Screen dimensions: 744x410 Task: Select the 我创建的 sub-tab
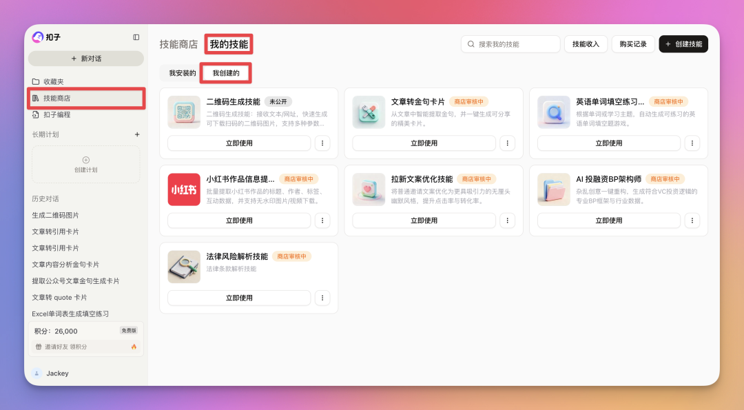226,73
